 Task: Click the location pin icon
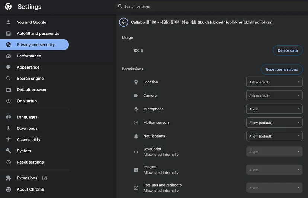(x=136, y=82)
